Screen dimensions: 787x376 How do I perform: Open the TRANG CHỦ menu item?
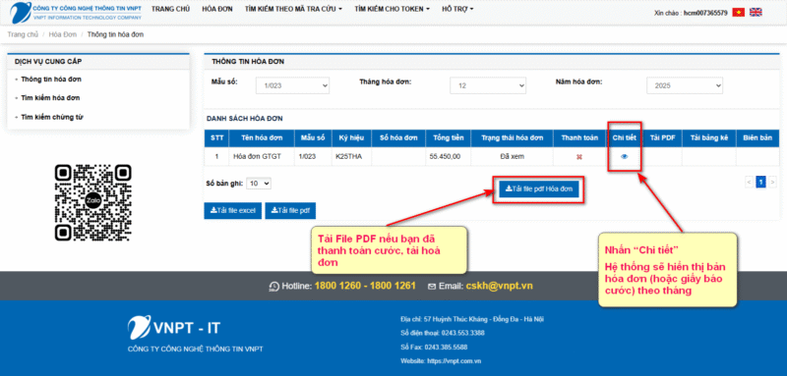pyautogui.click(x=170, y=9)
